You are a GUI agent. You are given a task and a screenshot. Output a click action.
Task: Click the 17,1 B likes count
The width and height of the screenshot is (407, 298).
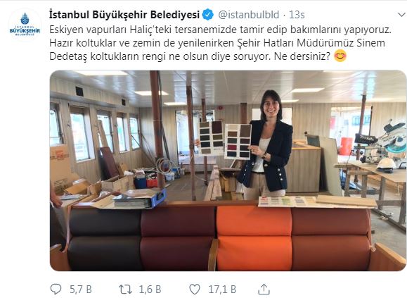pyautogui.click(x=222, y=289)
